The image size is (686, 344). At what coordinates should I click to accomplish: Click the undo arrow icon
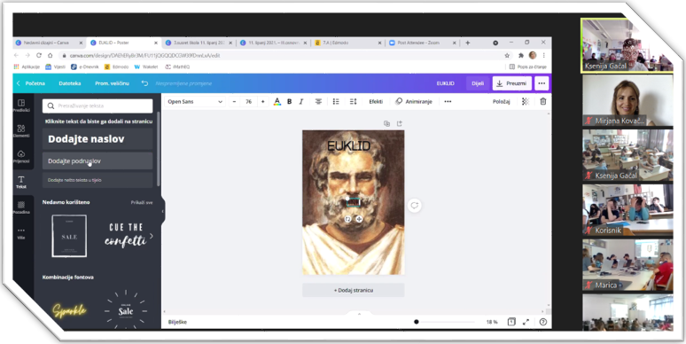pyautogui.click(x=144, y=83)
